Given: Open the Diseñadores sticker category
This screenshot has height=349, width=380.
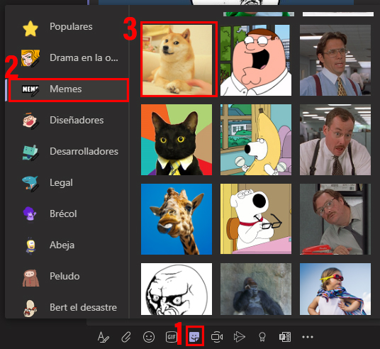Looking at the screenshot, I should coord(67,121).
